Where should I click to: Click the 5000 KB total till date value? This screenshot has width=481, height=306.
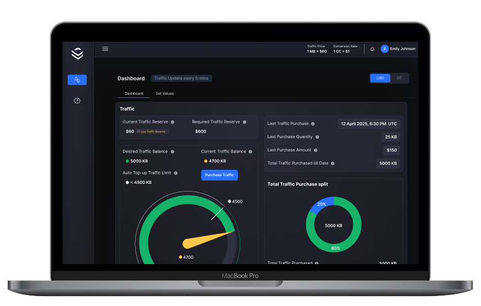pyautogui.click(x=388, y=163)
